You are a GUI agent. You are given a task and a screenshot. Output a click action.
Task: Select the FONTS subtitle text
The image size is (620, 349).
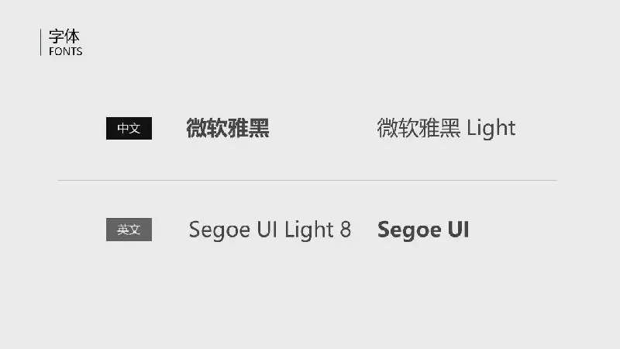[66, 51]
